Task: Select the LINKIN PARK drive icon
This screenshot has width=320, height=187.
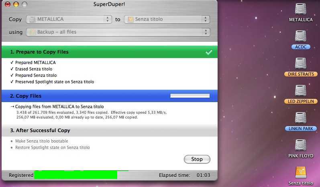Action: pyautogui.click(x=301, y=118)
